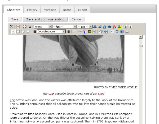Open the Export tab
This screenshot has width=159, height=124.
pyautogui.click(x=83, y=10)
